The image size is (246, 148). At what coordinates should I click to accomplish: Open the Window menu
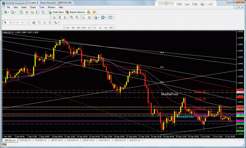(52, 7)
